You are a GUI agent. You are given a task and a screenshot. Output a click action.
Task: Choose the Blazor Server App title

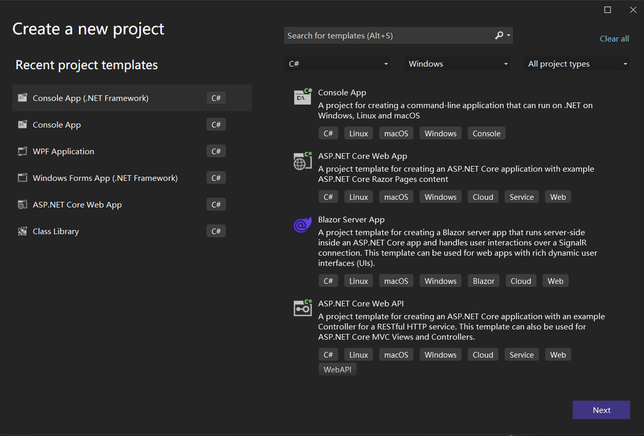point(351,220)
